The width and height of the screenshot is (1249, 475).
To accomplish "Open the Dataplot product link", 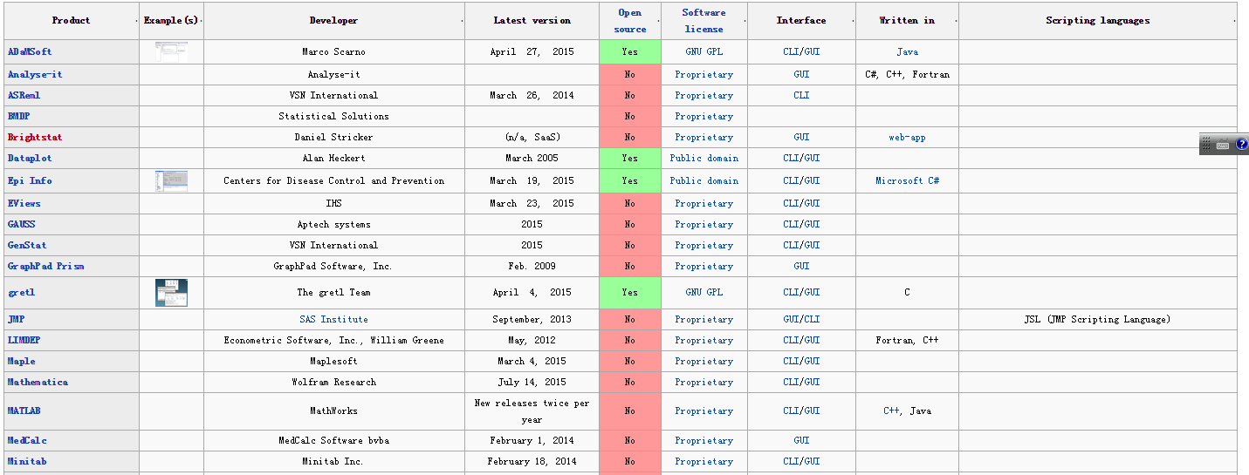I will 30,158.
